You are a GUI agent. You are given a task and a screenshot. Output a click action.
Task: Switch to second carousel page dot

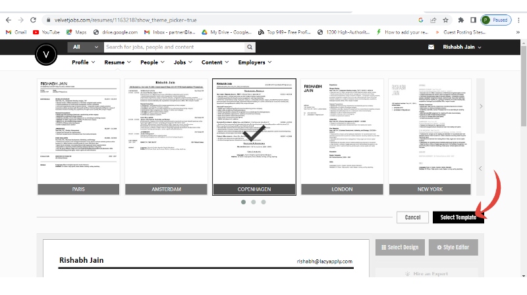click(254, 202)
